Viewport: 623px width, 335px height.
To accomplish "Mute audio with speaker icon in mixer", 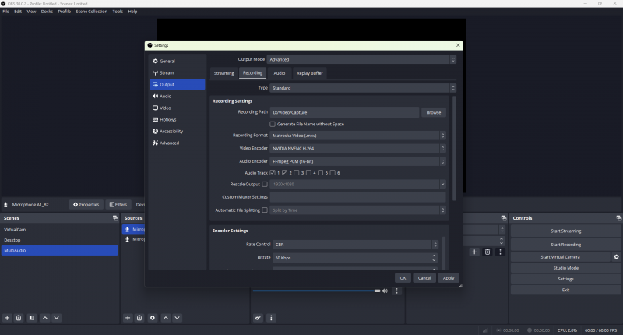I will [x=385, y=291].
